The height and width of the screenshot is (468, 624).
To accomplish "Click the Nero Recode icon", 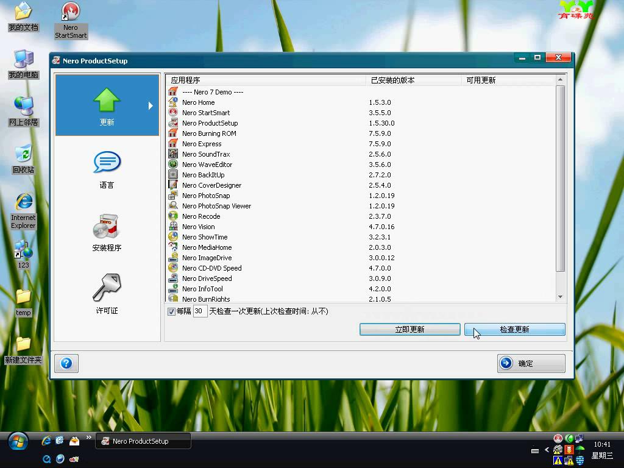I will pyautogui.click(x=172, y=216).
